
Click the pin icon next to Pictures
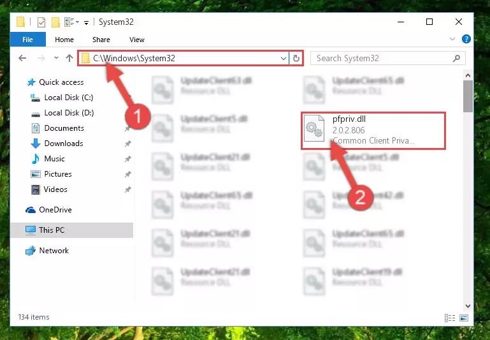coord(128,174)
